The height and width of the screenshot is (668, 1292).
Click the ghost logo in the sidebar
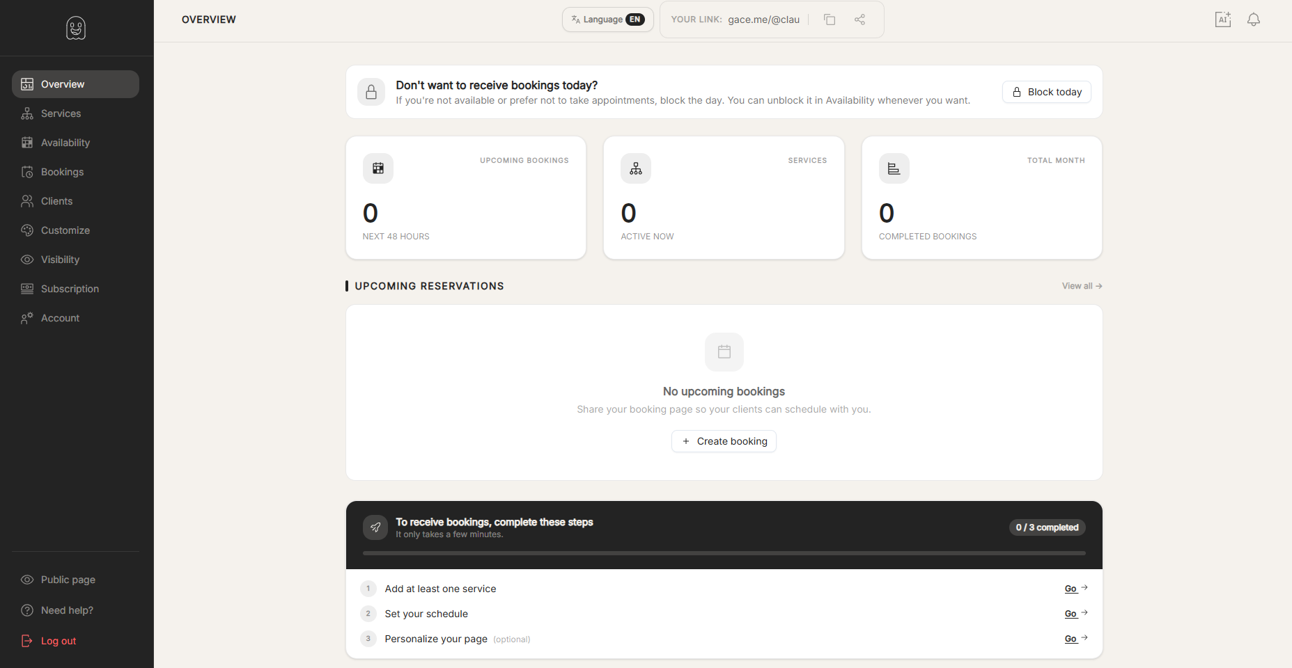tap(75, 28)
